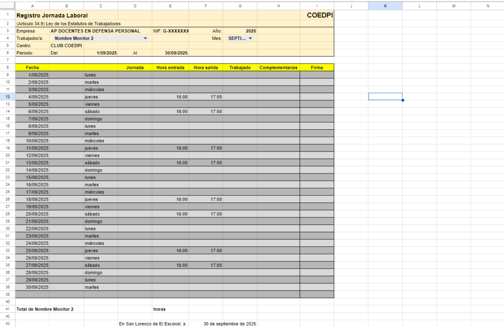
Task: Select column K header
Action: pyautogui.click(x=385, y=6)
